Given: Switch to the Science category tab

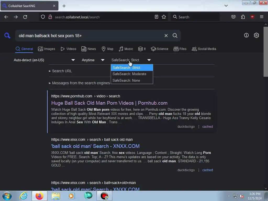Looking at the screenshot, I should (160, 49).
